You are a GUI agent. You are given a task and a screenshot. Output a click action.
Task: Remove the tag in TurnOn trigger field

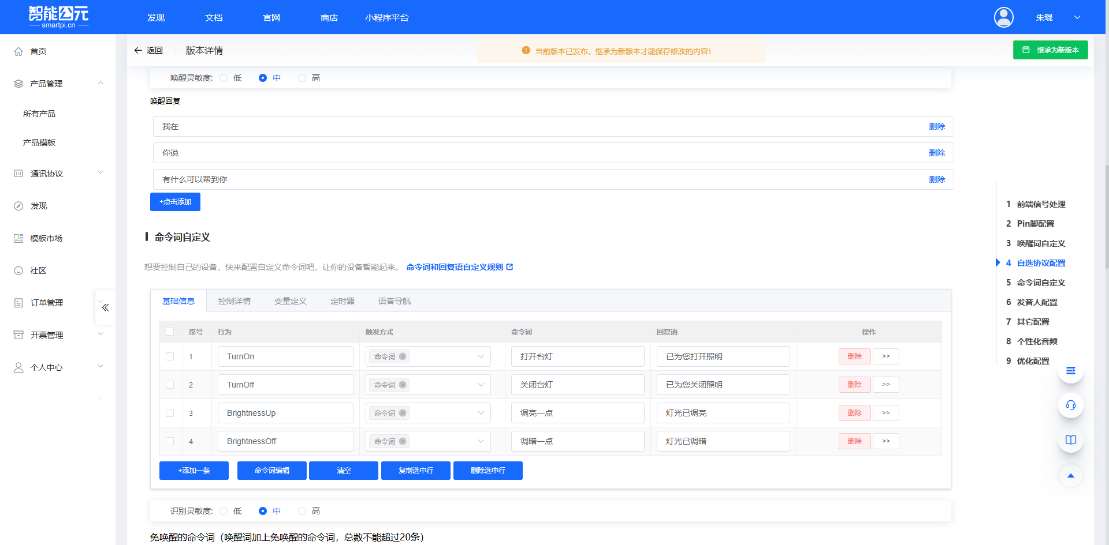(403, 356)
